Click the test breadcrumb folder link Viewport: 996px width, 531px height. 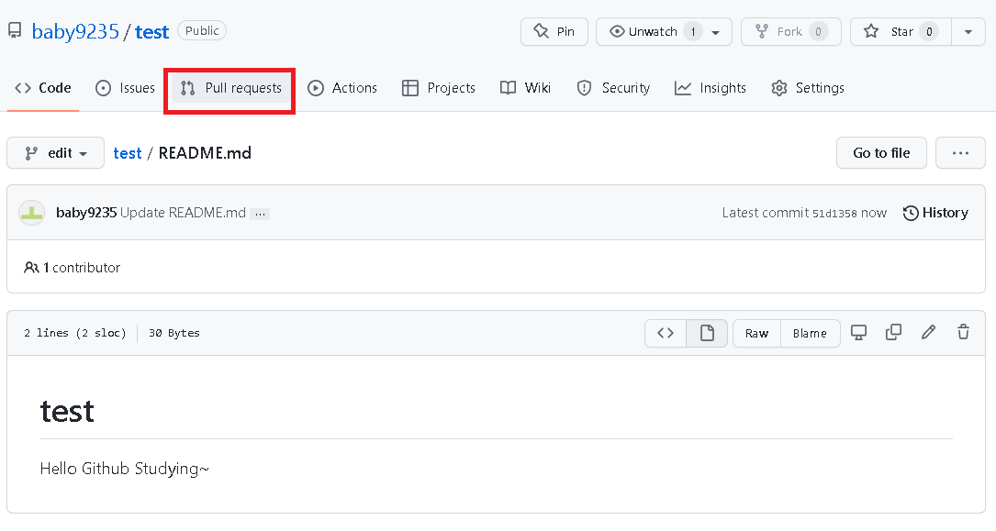(x=127, y=153)
